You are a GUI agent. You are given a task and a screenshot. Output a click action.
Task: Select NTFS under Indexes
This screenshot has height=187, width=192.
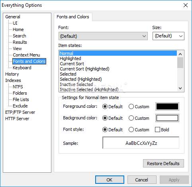coord(18,87)
